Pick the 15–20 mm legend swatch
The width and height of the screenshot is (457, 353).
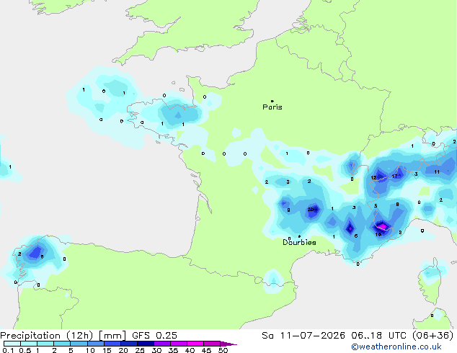112,344
